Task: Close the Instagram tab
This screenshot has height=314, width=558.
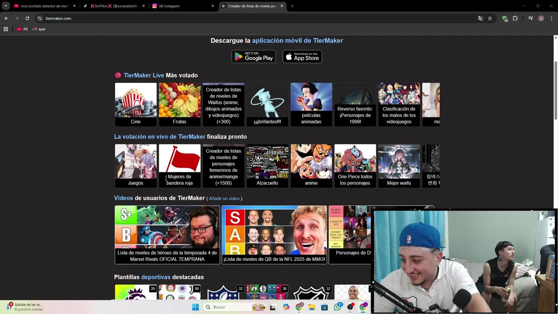Action: point(213,6)
